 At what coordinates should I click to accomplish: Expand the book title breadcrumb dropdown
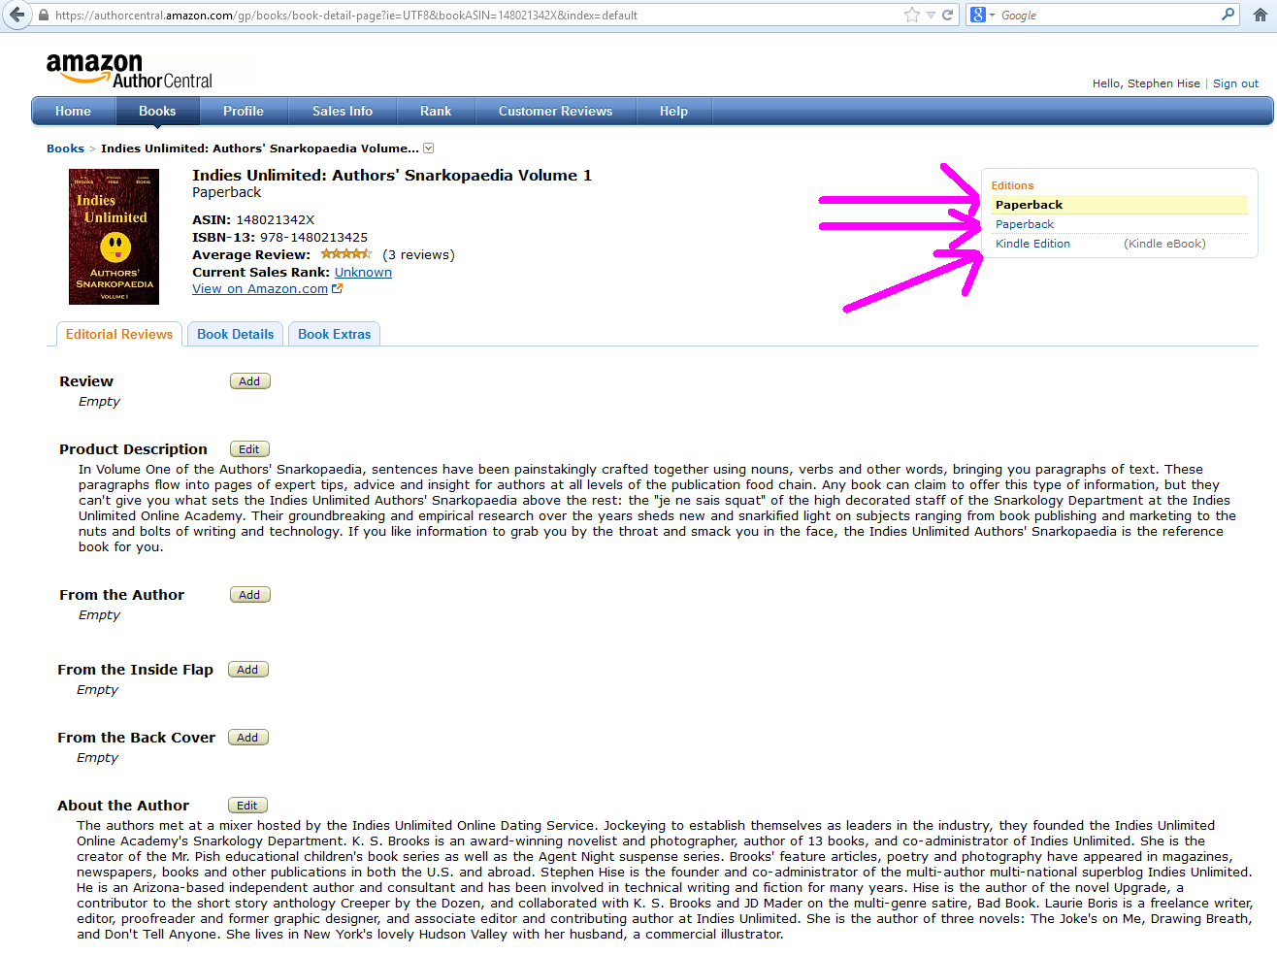(x=429, y=148)
